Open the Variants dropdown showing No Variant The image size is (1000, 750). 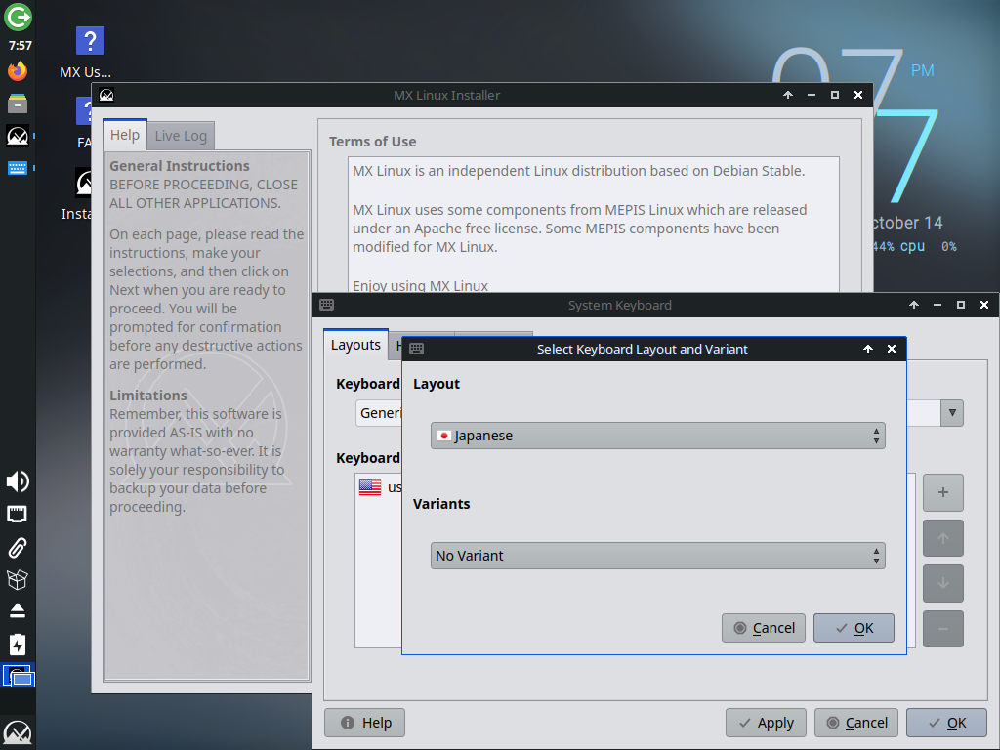tap(657, 556)
